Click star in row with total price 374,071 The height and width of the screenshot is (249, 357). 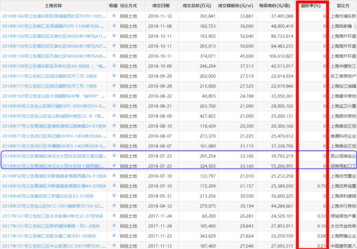tap(114, 56)
